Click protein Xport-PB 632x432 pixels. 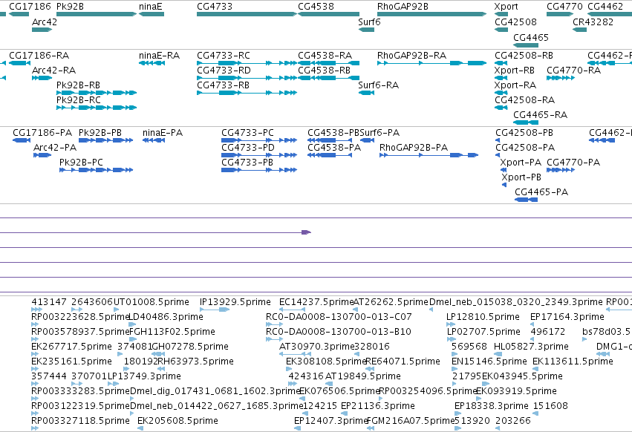coord(521,177)
